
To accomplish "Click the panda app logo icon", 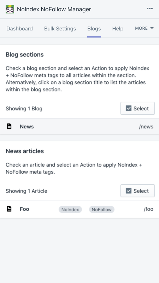I will tap(10, 9).
